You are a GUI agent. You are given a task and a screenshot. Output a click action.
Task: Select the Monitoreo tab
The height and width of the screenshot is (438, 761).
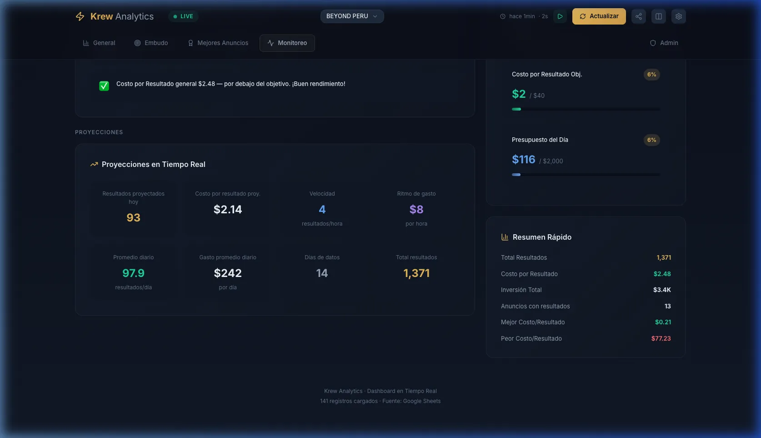(x=287, y=43)
